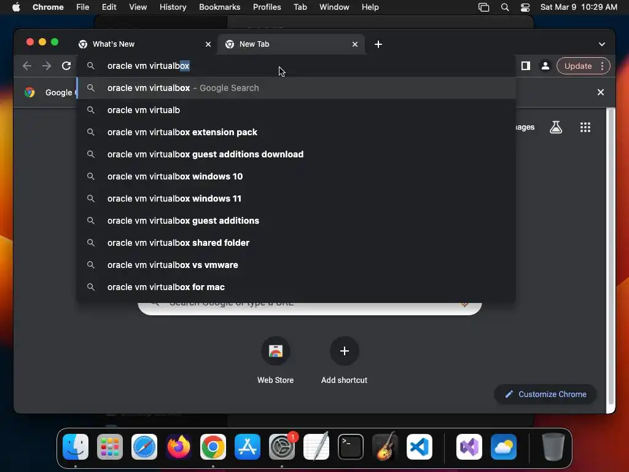Screen dimensions: 629x472
Task: Click the page vertical scrollbar
Action: pos(611,257)
